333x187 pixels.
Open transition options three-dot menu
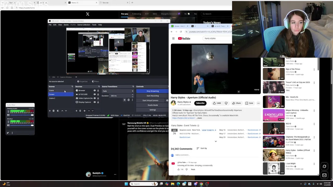[132, 100]
